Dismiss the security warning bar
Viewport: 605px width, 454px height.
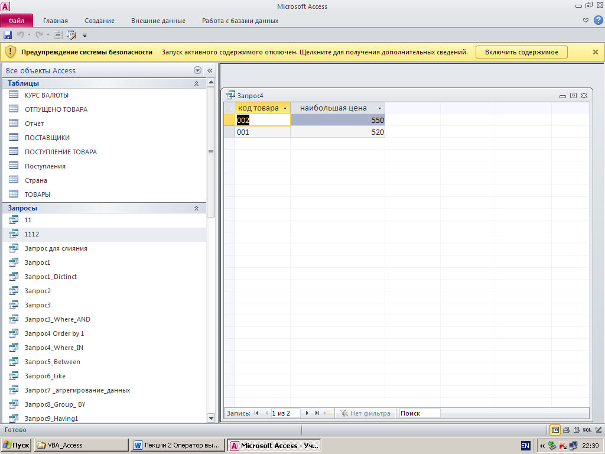click(x=596, y=52)
